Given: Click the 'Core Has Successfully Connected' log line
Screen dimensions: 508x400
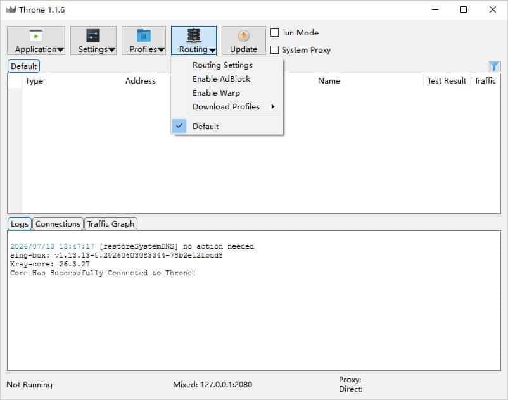Looking at the screenshot, I should point(103,273).
